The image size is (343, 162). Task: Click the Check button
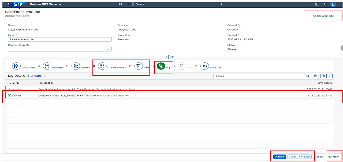[293, 157]
